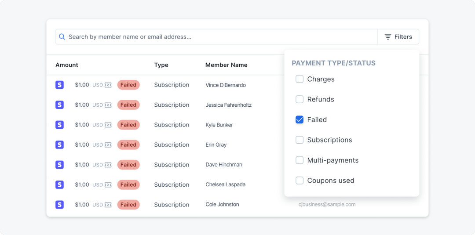Select the Multi-payments checkbox
This screenshot has width=475, height=235.
pyautogui.click(x=300, y=160)
